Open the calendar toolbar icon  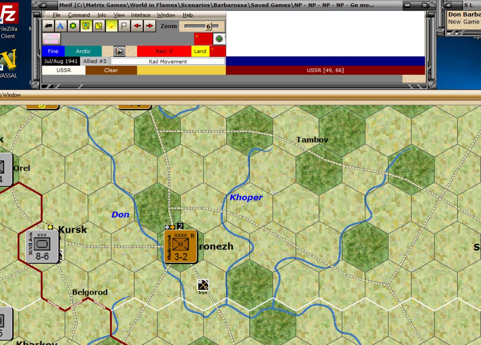98,26
